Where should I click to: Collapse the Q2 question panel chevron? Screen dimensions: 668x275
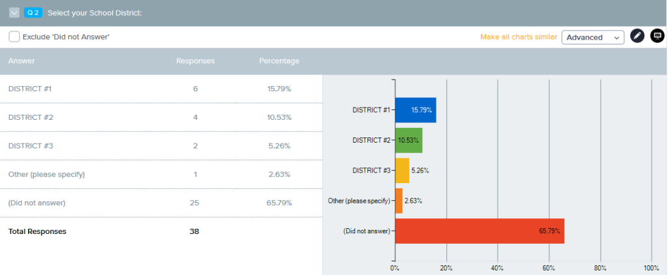(14, 13)
